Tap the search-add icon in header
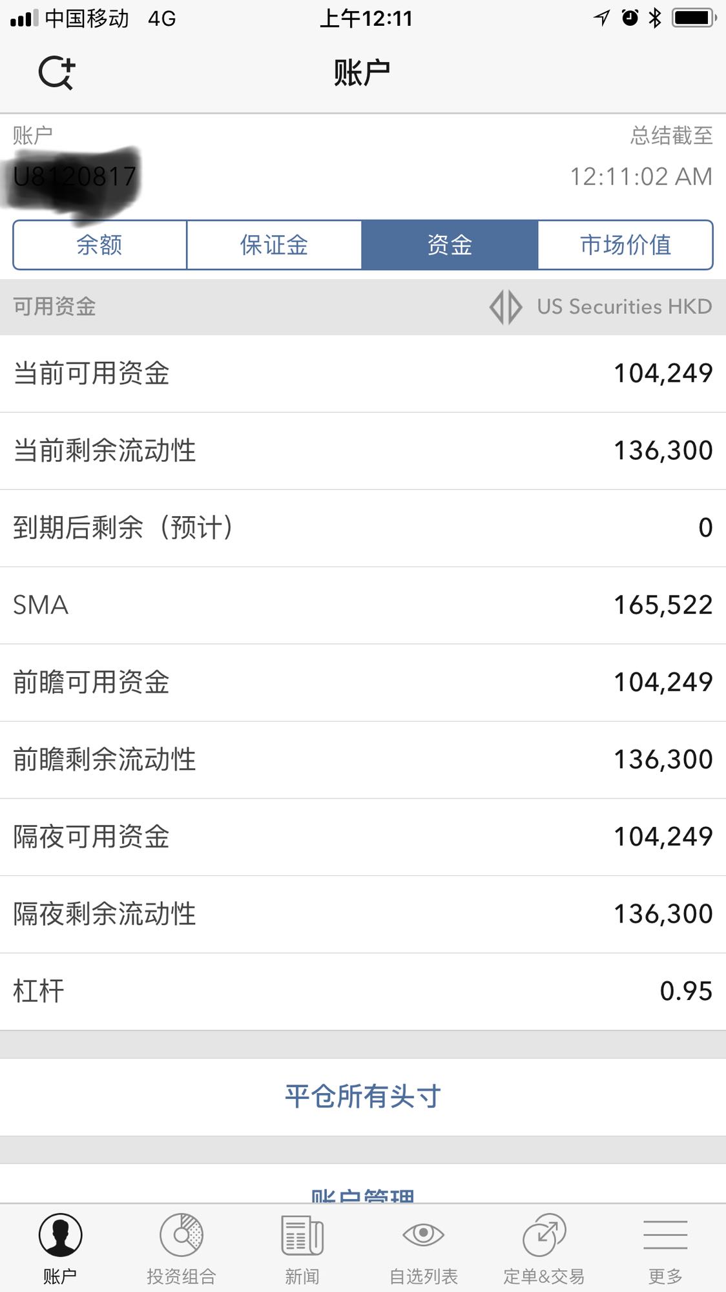Screen dimensions: 726x1292 57,72
